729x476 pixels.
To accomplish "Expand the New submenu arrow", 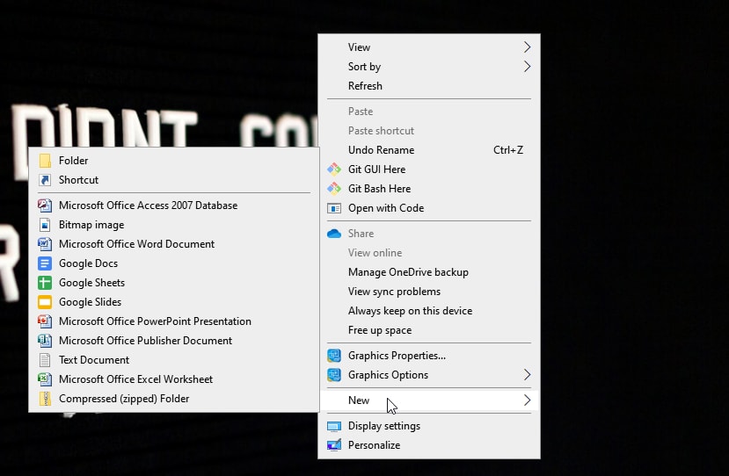I will (x=527, y=400).
